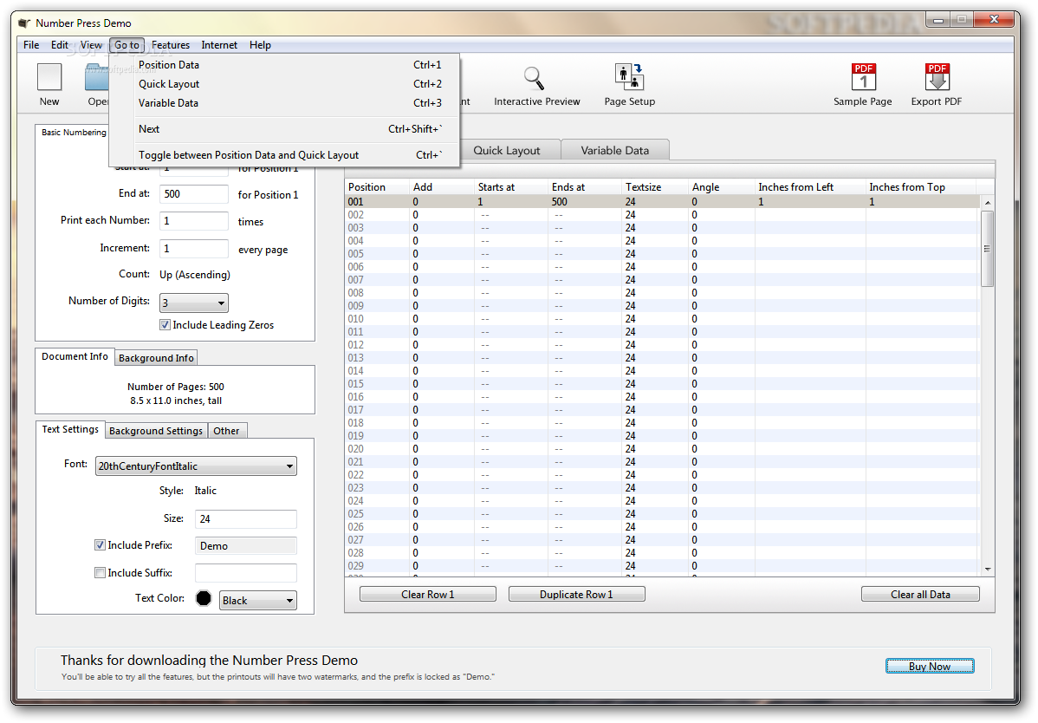
Task: Click the New document toolbar icon
Action: click(x=49, y=77)
